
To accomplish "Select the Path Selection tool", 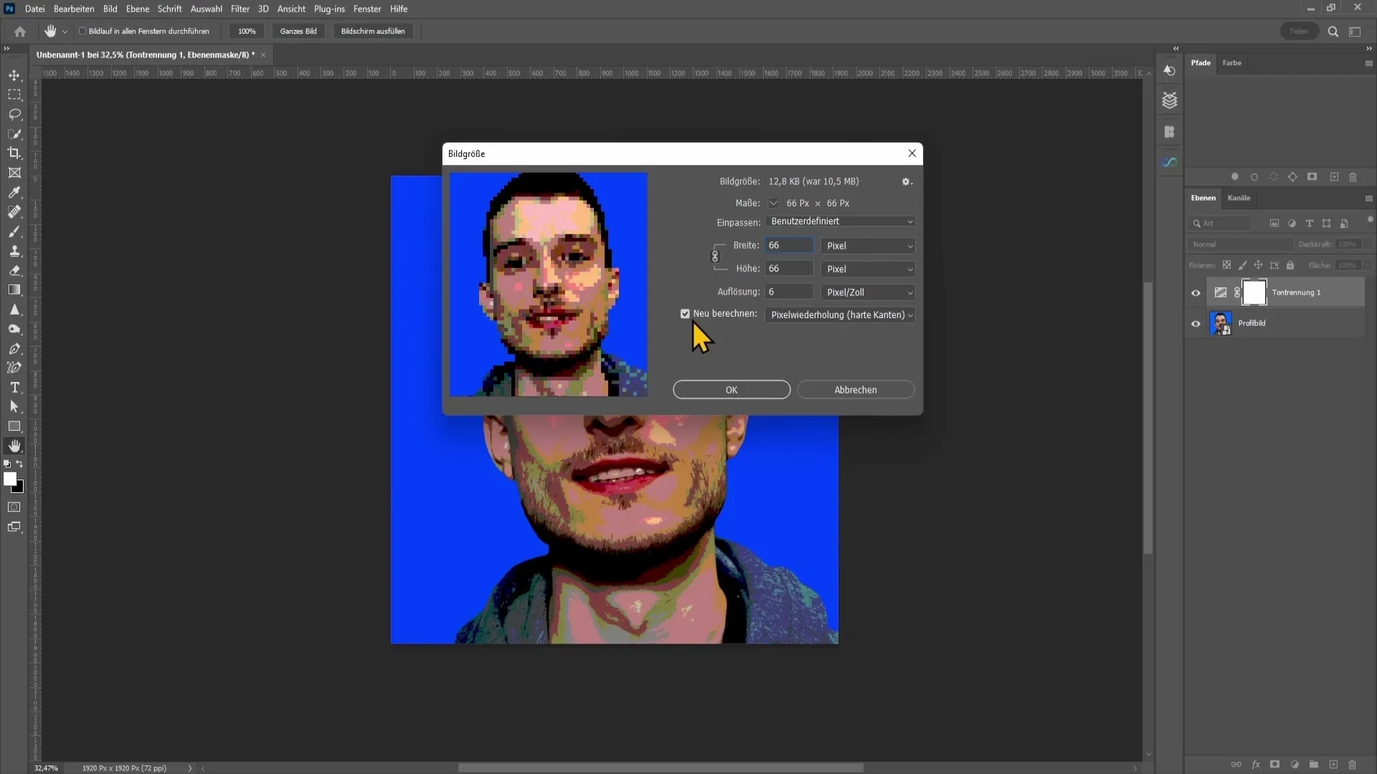I will pyautogui.click(x=14, y=406).
